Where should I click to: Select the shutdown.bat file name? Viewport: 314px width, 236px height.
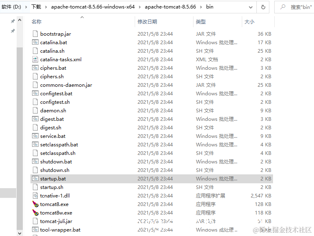56,161
